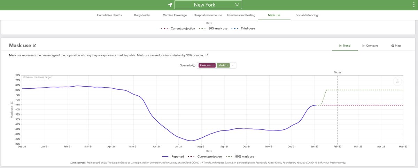
Task: Click the Scenario info icon
Action: [x=194, y=65]
